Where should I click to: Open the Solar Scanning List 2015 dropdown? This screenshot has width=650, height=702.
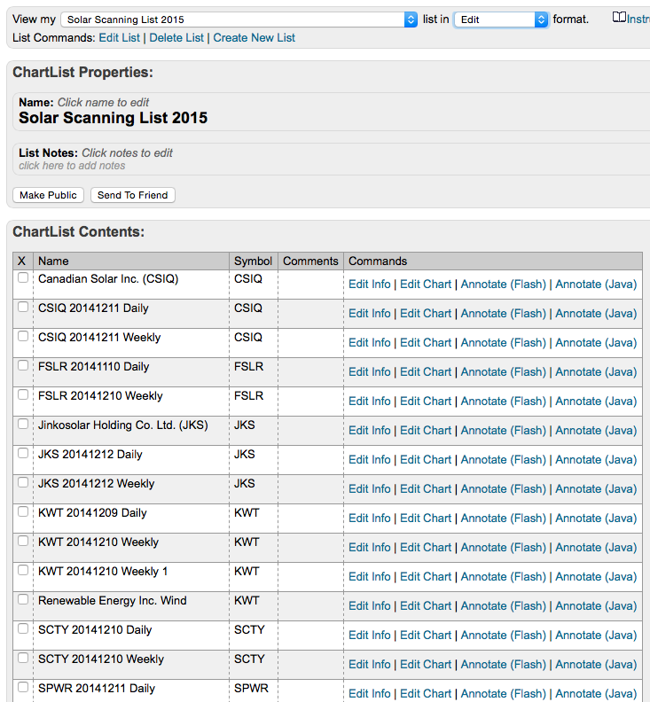point(239,19)
